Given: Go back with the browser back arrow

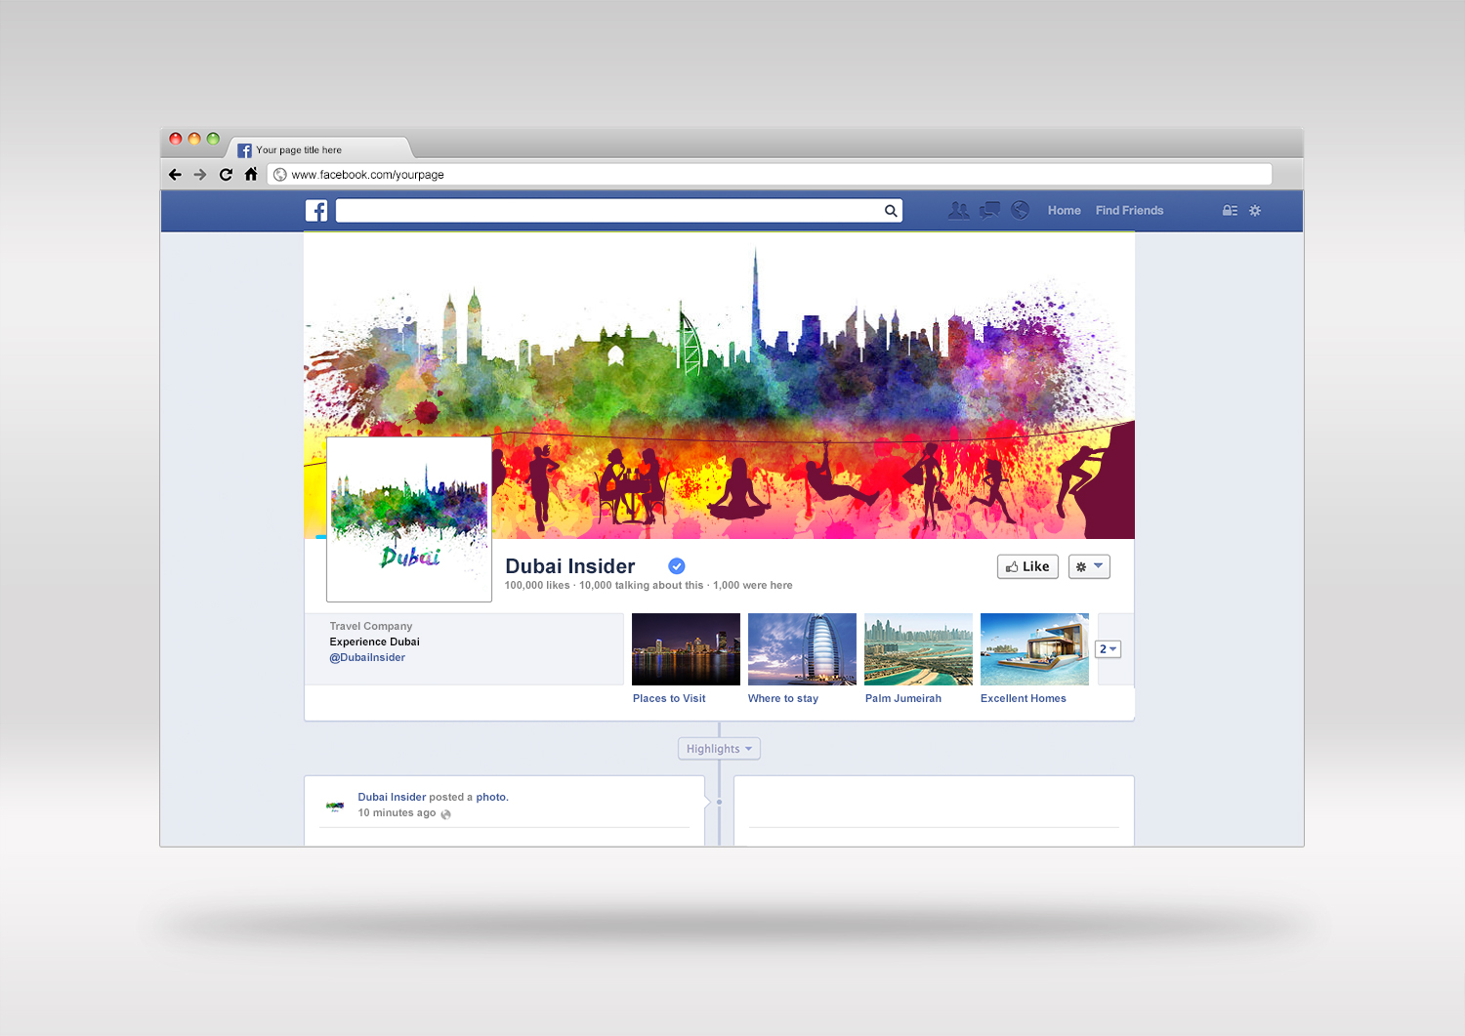Looking at the screenshot, I should (x=175, y=175).
